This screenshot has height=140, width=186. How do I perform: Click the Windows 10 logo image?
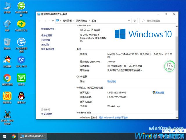coord(143,34)
